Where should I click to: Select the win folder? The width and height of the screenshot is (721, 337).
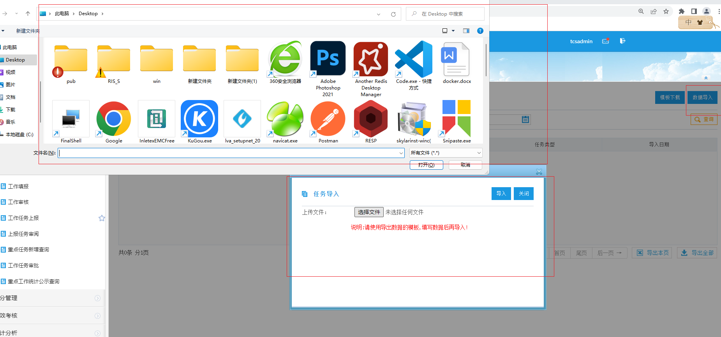coord(156,64)
